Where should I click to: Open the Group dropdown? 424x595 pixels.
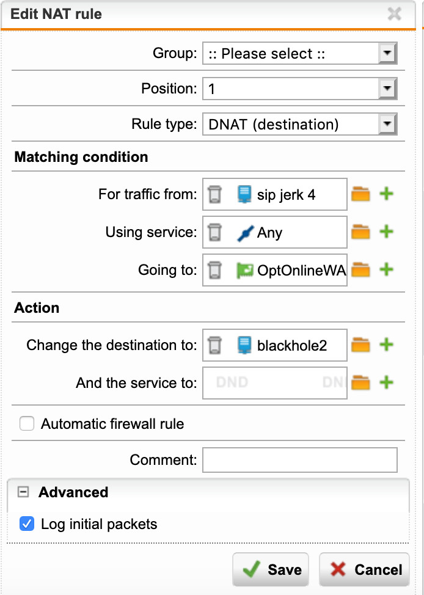pos(300,53)
